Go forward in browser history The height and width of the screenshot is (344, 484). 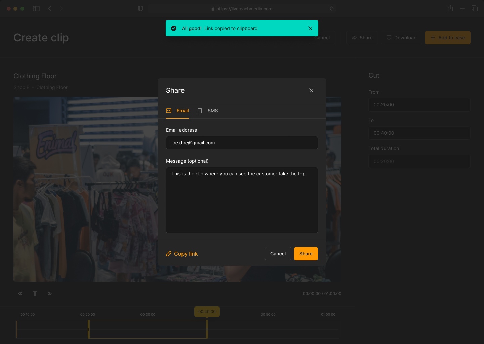click(x=61, y=9)
